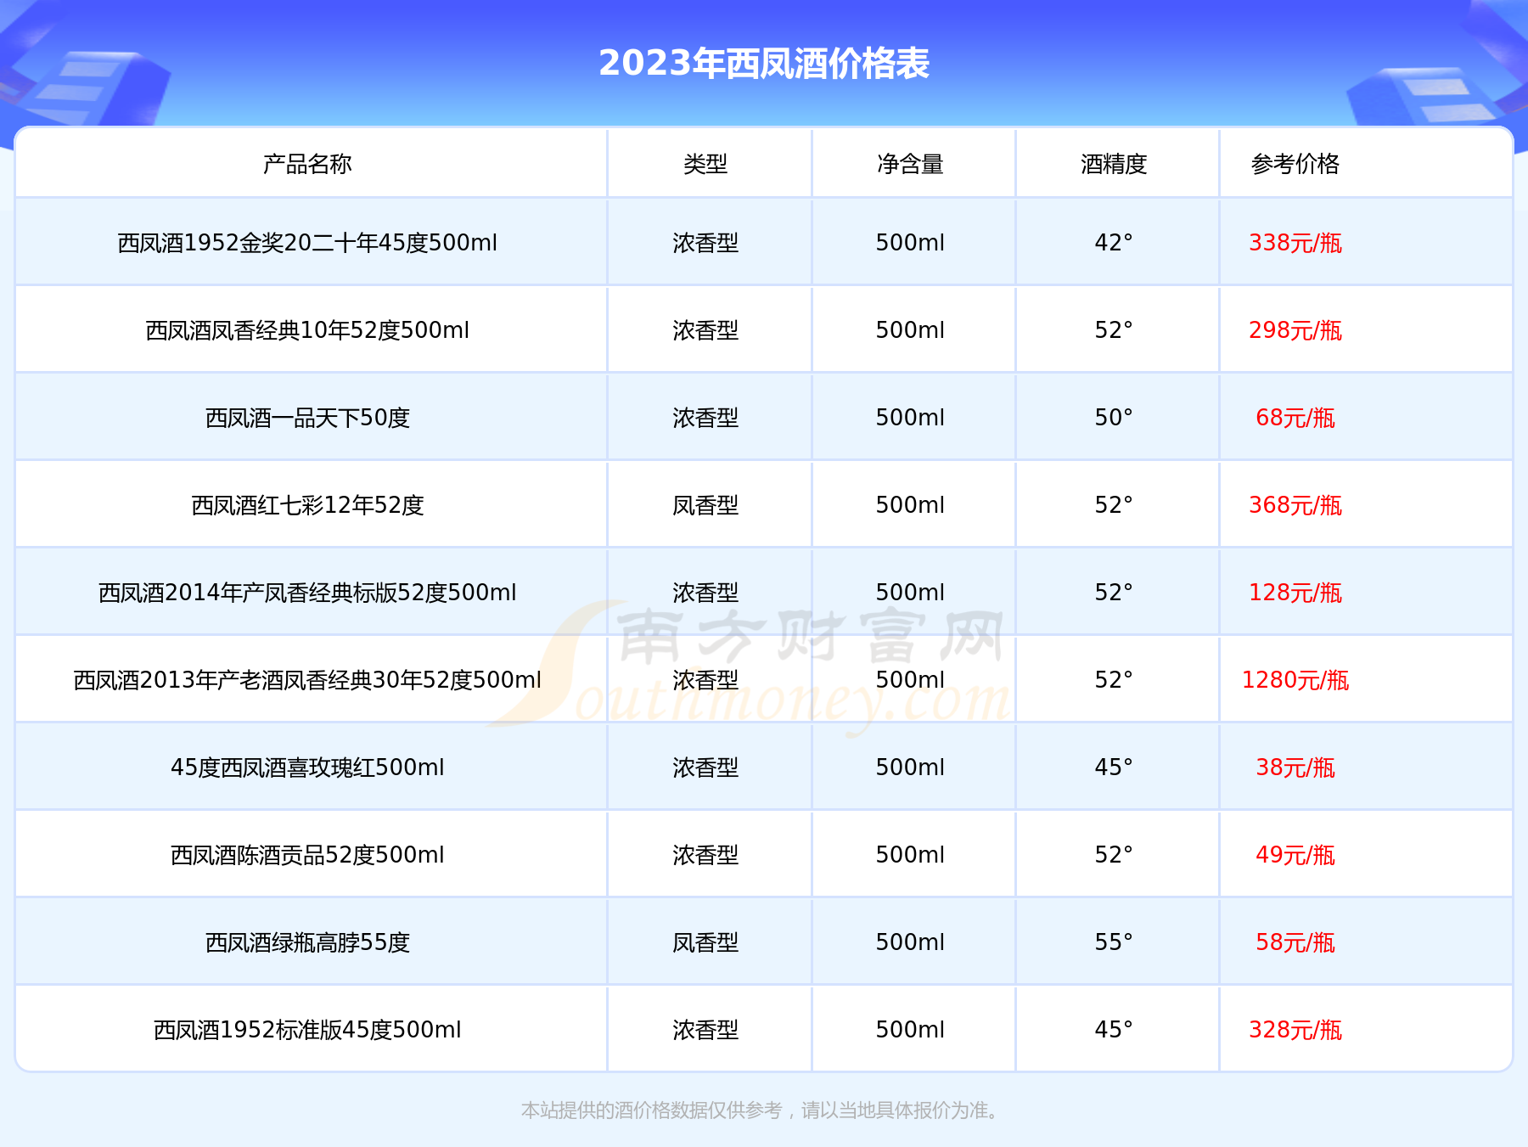Click product name 45度西凤酒喜玫瑰红500ml
The image size is (1528, 1147).
pyautogui.click(x=307, y=767)
